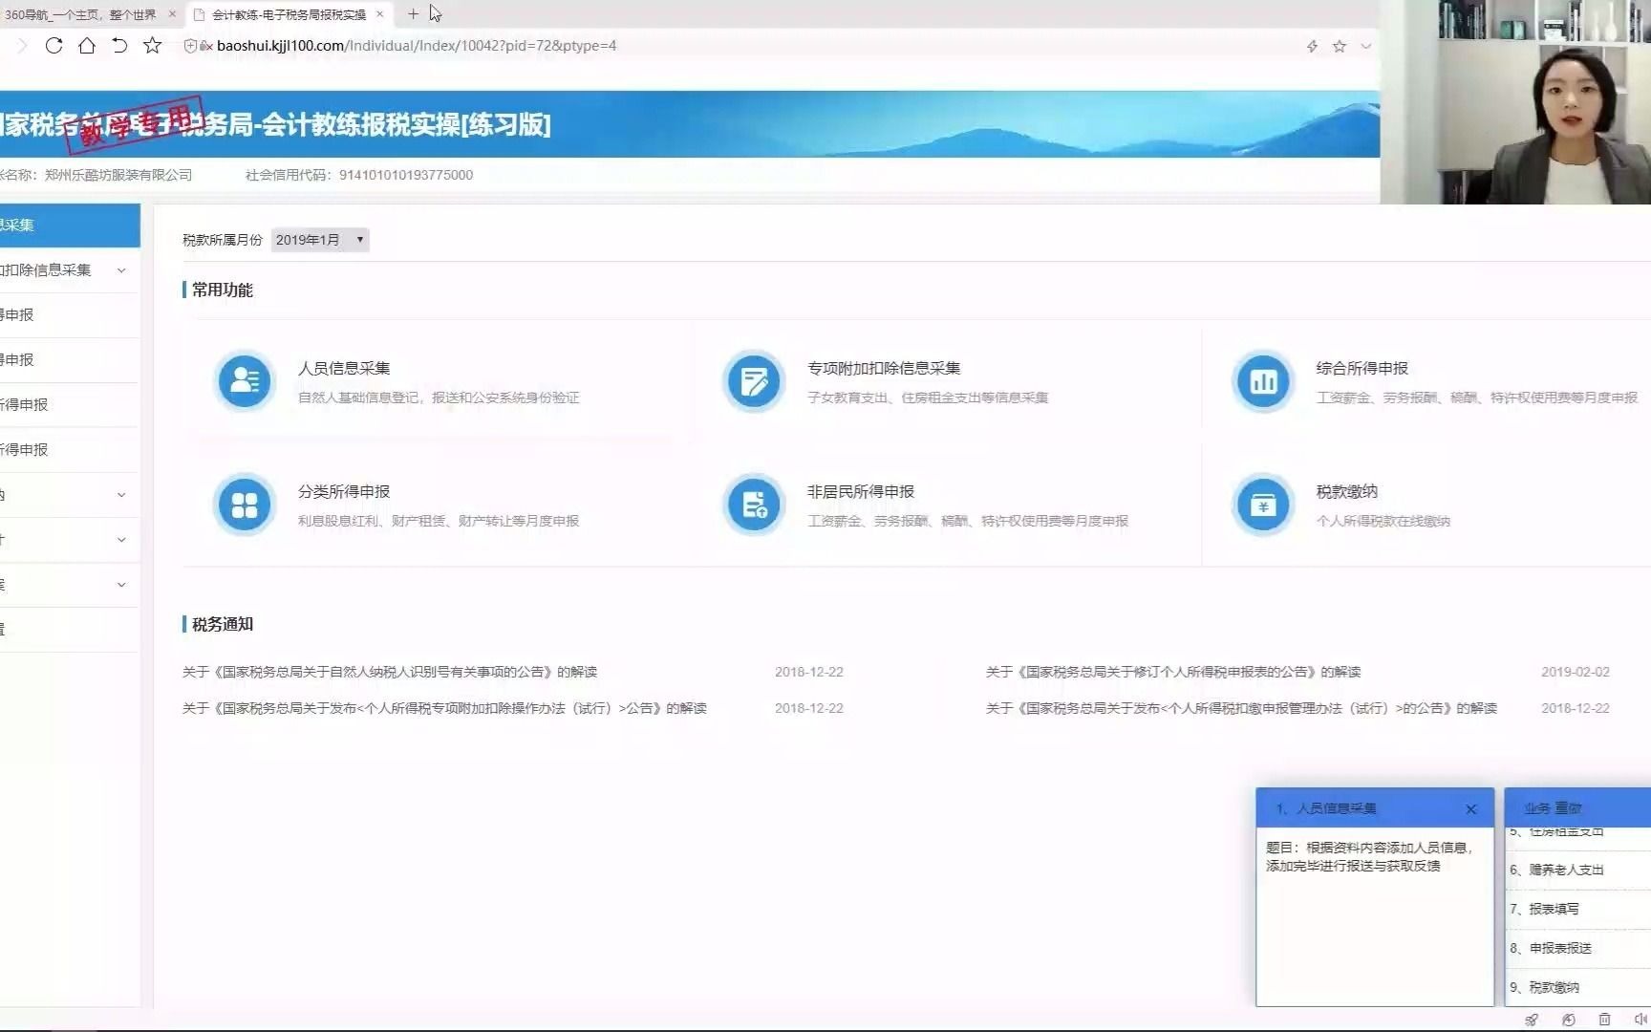Viewport: 1651px width, 1032px height.
Task: Switch to the 会计教练-电子税务局报税实操 tab
Action: tap(289, 14)
